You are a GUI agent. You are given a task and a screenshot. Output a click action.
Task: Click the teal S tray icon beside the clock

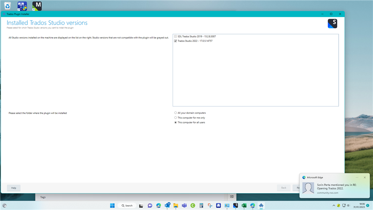click(368, 206)
